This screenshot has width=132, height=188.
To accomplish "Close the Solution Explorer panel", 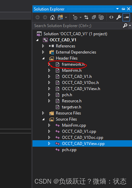I will tap(129, 9).
